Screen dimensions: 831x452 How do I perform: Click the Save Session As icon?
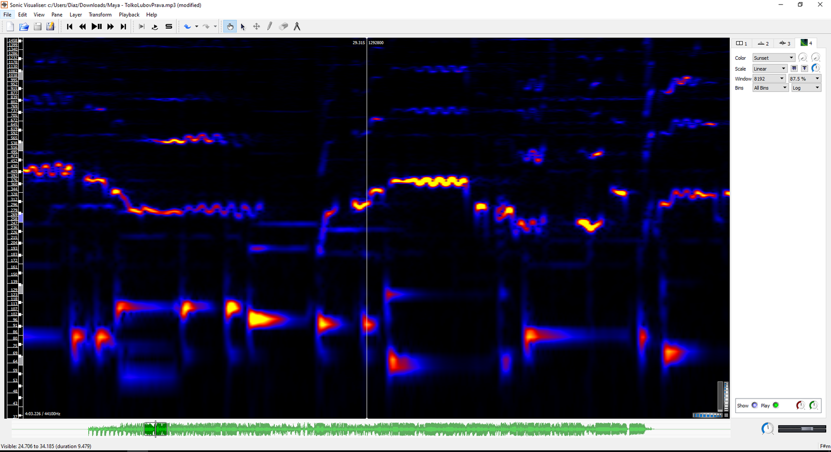50,26
